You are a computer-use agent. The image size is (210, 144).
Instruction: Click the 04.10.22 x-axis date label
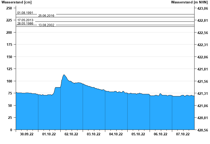[x=116, y=134]
